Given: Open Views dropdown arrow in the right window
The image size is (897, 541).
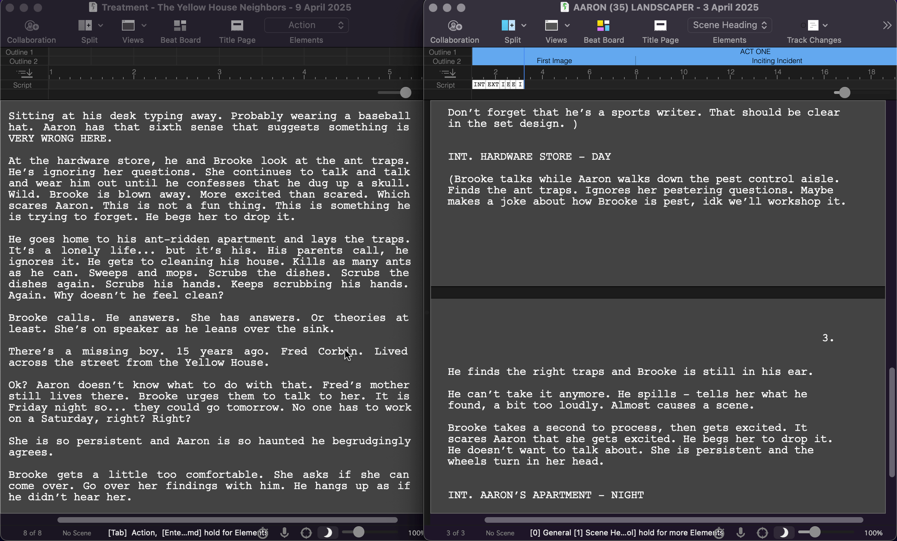Looking at the screenshot, I should pyautogui.click(x=567, y=25).
